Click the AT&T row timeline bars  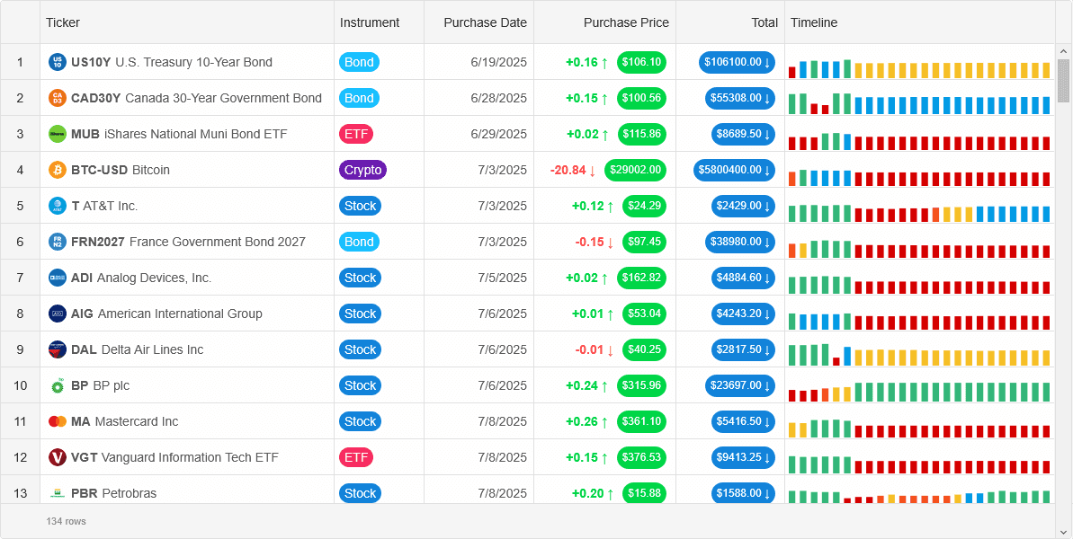(919, 213)
